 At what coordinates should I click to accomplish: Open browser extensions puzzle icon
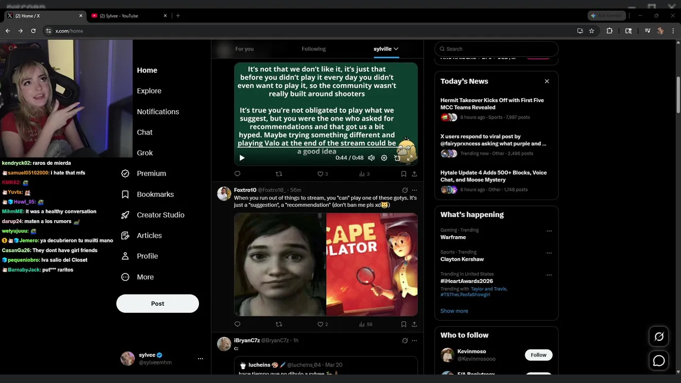pyautogui.click(x=610, y=31)
